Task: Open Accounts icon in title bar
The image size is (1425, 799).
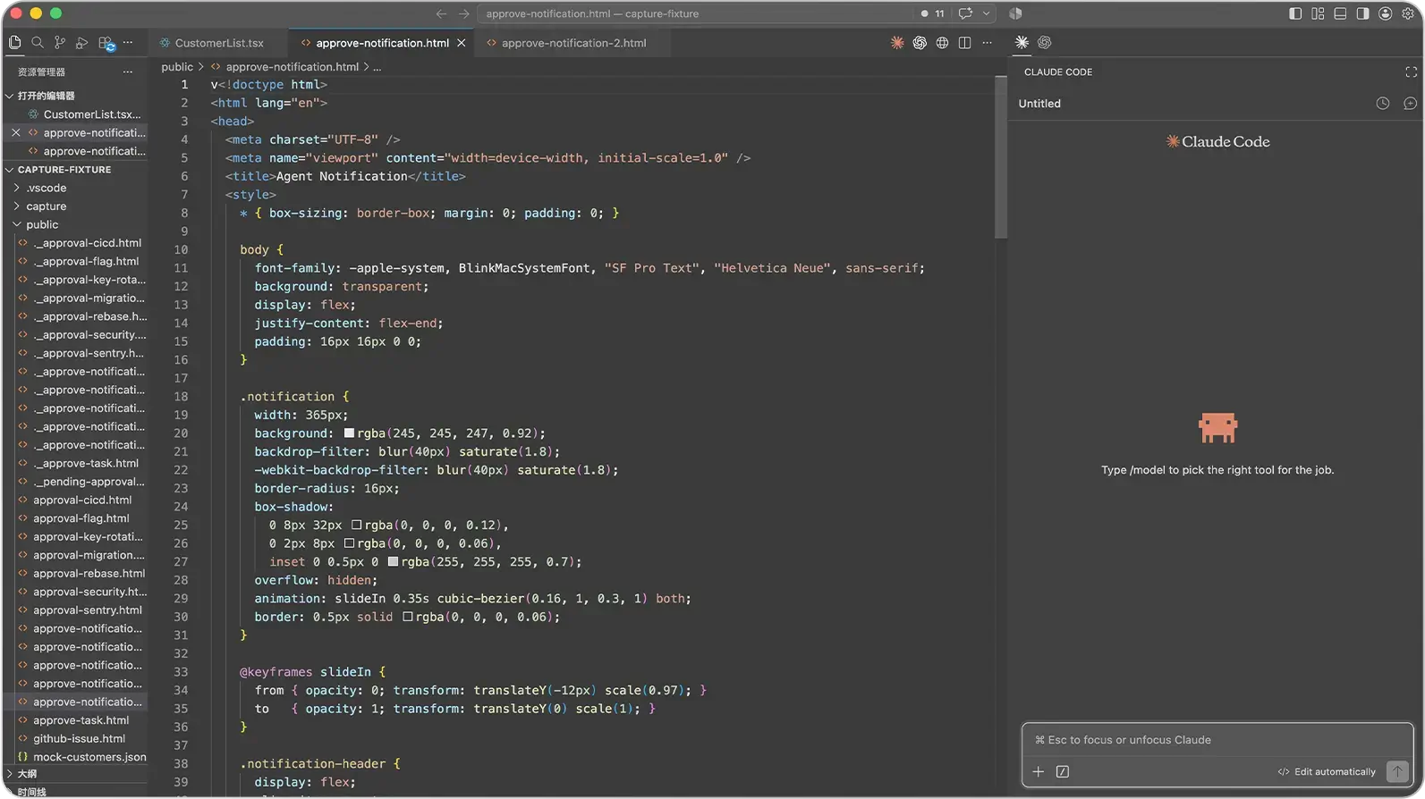Action: (1386, 13)
